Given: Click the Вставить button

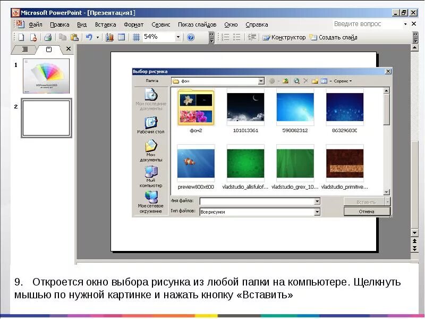Looking at the screenshot, I should click(365, 202).
